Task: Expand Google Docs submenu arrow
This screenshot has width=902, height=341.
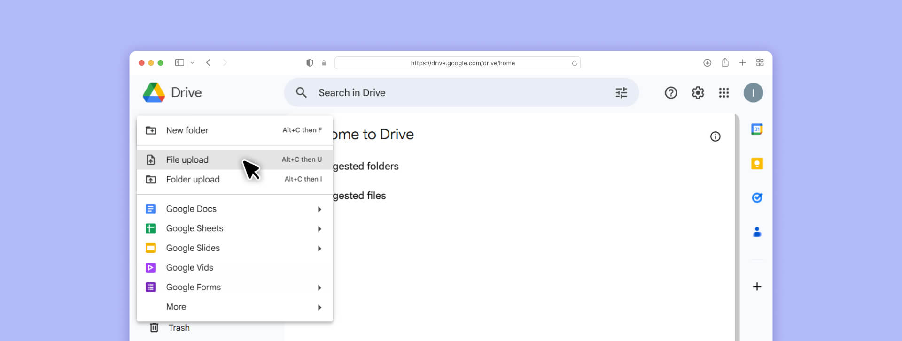Action: [319, 209]
